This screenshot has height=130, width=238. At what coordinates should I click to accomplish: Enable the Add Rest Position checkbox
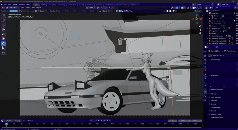[x=210, y=90]
